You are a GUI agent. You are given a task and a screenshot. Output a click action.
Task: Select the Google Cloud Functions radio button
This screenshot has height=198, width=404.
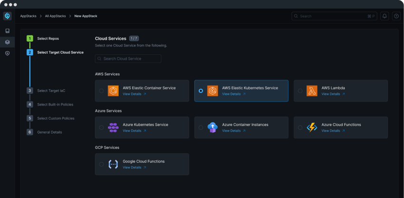pos(102,164)
